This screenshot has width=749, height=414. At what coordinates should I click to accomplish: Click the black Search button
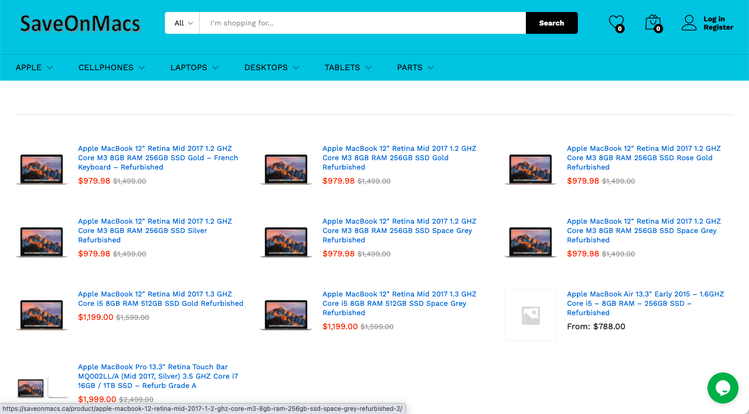pos(551,23)
